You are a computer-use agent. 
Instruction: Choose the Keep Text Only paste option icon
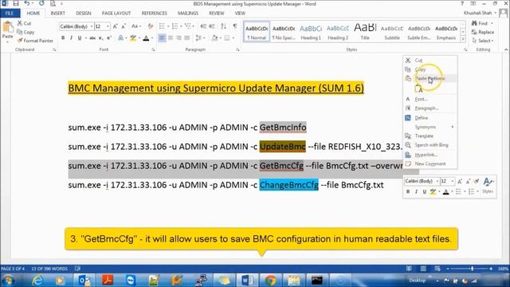coord(418,88)
